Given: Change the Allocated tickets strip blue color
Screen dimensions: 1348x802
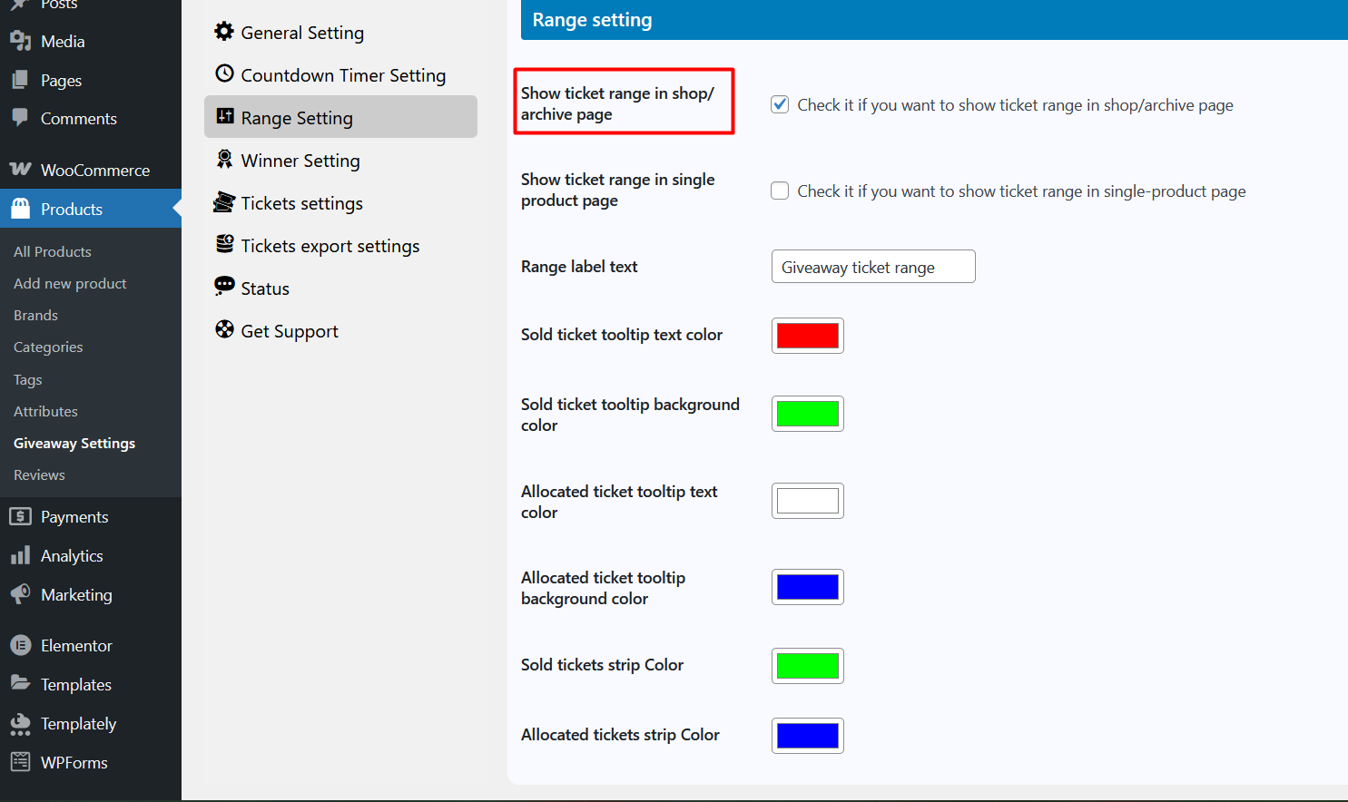Looking at the screenshot, I should pos(807,736).
